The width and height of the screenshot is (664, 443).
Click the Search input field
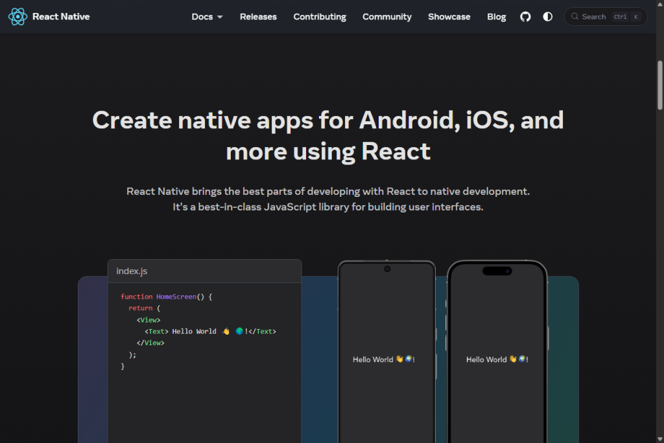point(606,16)
